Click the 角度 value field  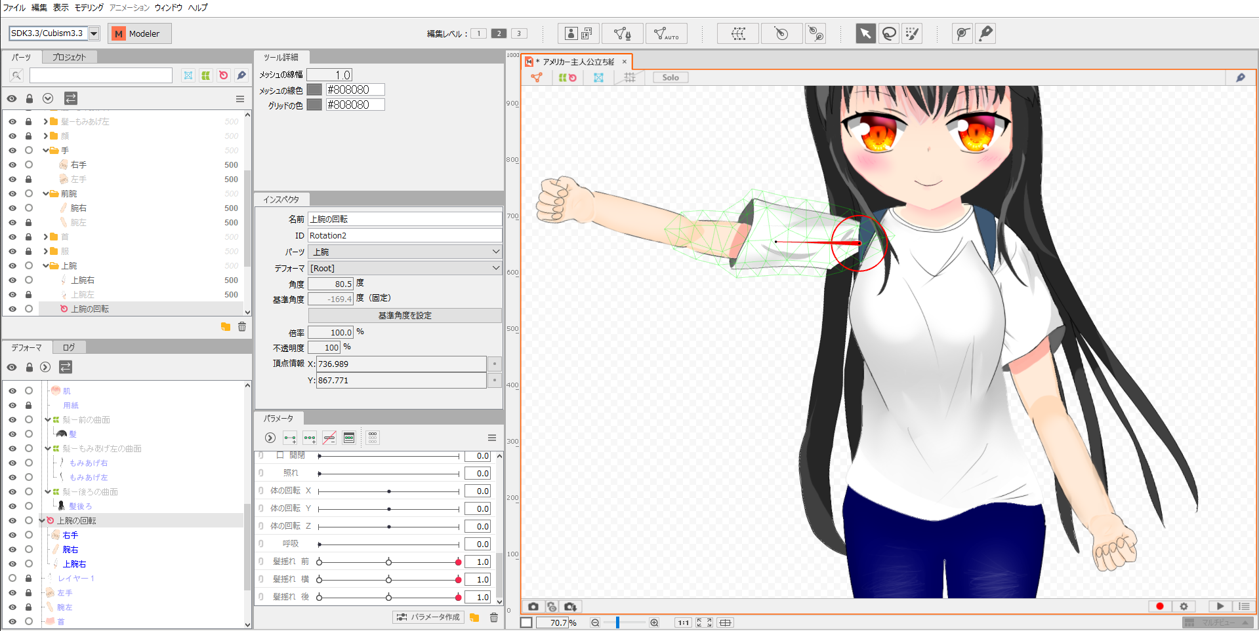tap(331, 284)
